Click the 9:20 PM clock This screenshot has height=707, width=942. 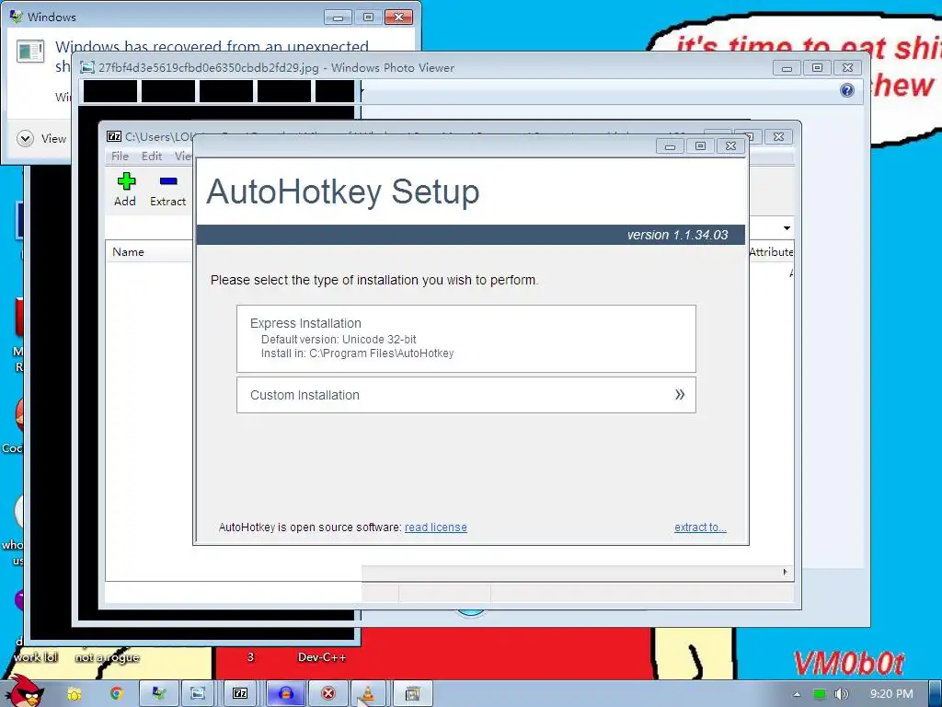point(891,694)
